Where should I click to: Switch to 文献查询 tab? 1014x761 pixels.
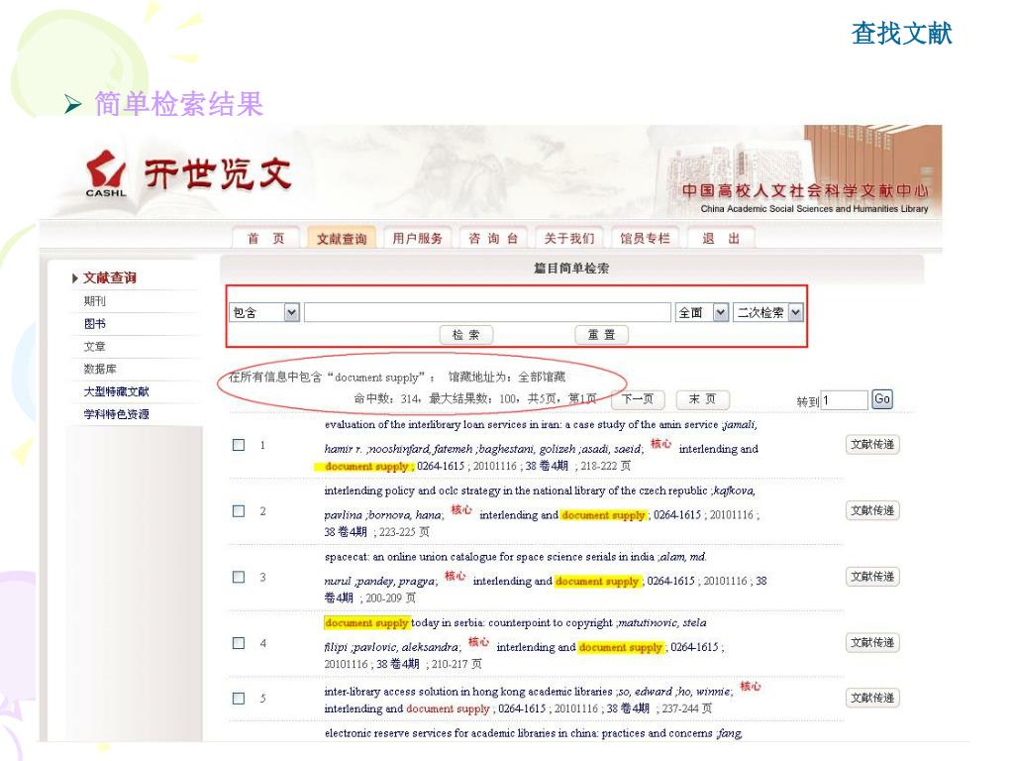342,238
